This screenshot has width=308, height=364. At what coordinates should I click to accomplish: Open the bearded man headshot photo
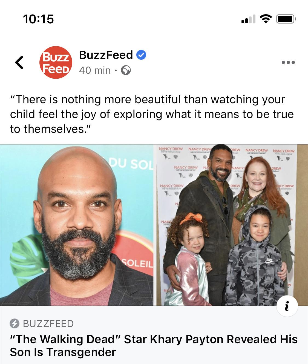pos(77,225)
